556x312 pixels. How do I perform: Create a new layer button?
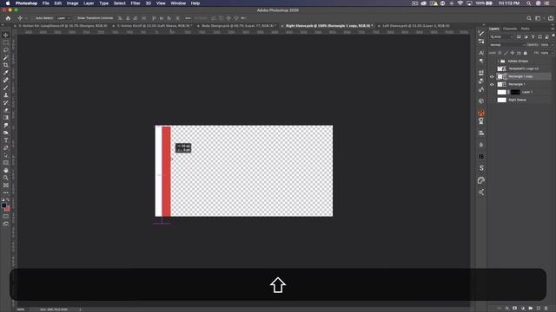(x=539, y=309)
